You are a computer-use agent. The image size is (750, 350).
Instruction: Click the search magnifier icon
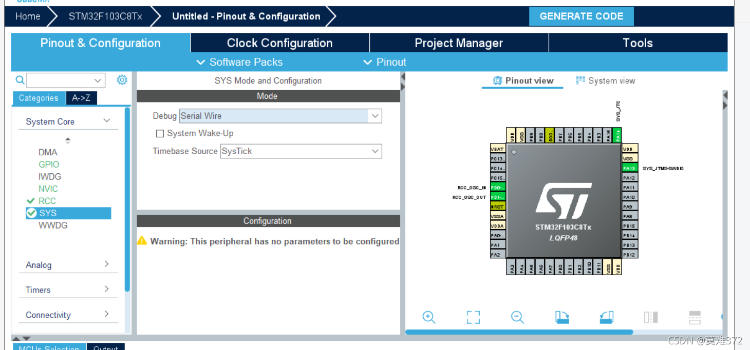coord(20,80)
